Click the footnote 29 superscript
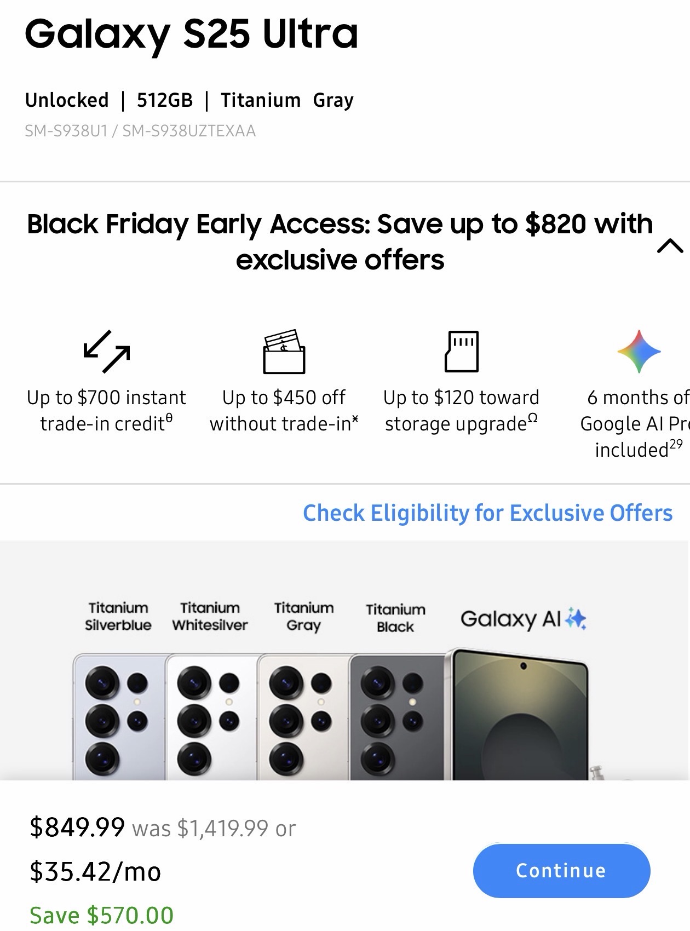Screen dimensions: 690x931 point(676,444)
